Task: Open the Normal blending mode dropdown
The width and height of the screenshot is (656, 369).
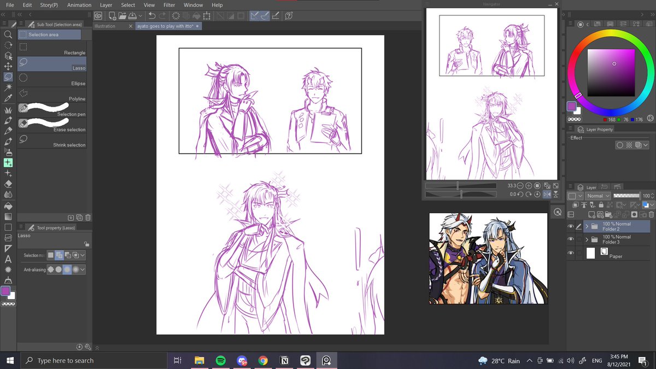Action: [598, 196]
